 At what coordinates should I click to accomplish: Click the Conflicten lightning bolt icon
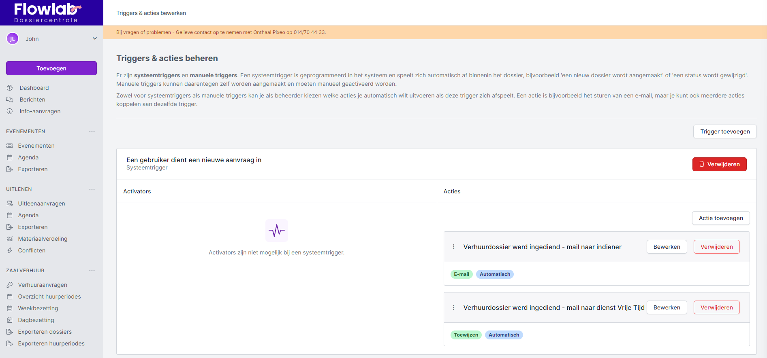10,250
